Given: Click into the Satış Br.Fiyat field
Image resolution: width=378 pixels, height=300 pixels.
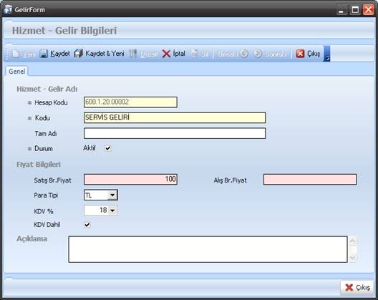Looking at the screenshot, I should (130, 180).
